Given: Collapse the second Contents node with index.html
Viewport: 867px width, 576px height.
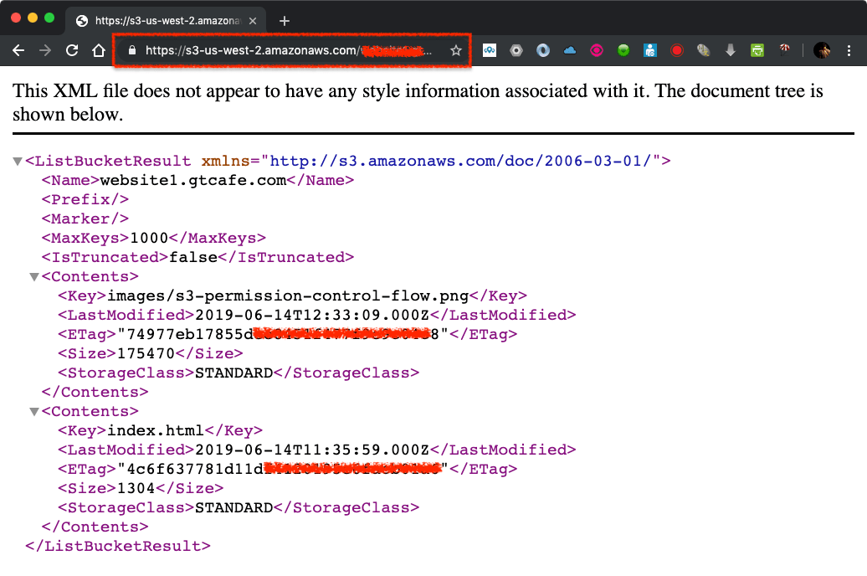Looking at the screenshot, I should 33,412.
